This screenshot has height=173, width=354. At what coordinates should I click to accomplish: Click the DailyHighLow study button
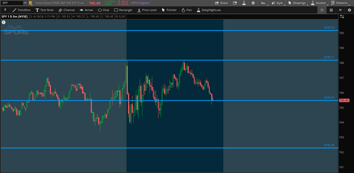(x=209, y=10)
